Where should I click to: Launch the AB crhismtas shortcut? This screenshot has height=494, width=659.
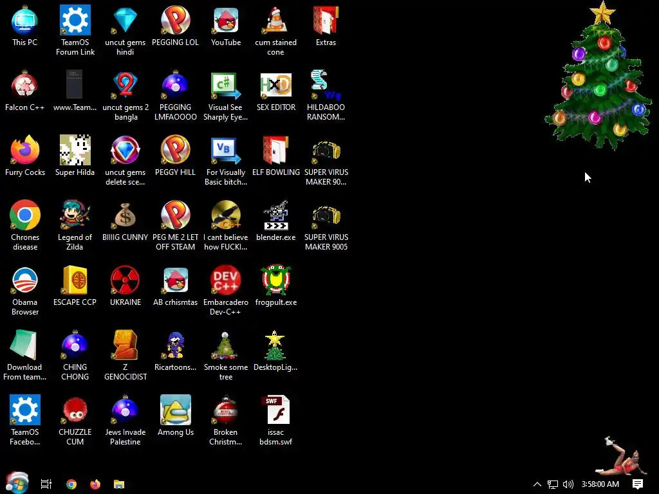coord(175,286)
